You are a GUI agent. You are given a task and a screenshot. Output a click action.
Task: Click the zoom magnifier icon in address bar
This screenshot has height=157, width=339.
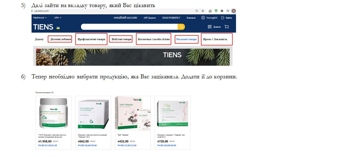(197, 11)
